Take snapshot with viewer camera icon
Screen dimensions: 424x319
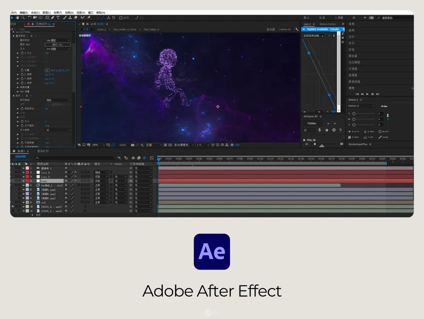click(133, 145)
